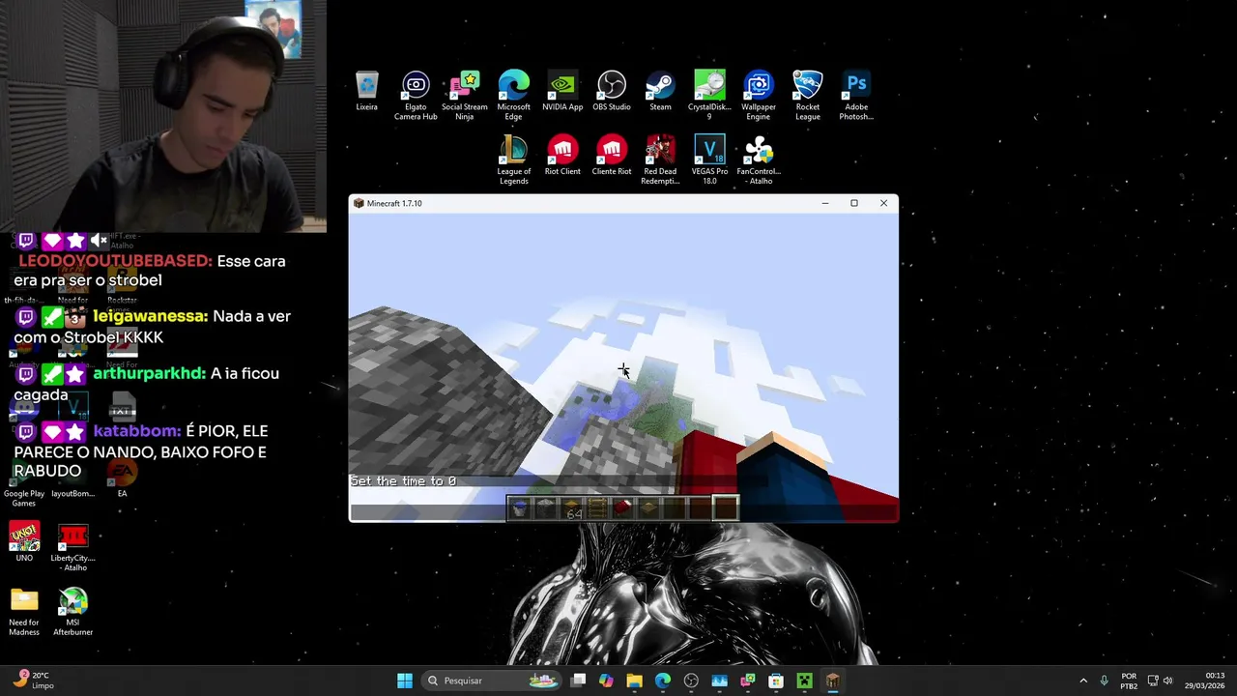Select the OBS Studio desktop shortcut
Viewport: 1237px width, 696px height.
612,91
